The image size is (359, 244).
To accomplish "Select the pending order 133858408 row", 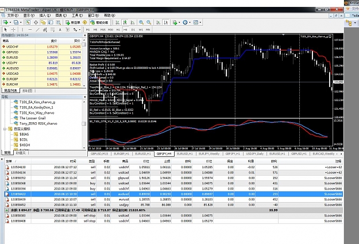I will pos(173,221).
